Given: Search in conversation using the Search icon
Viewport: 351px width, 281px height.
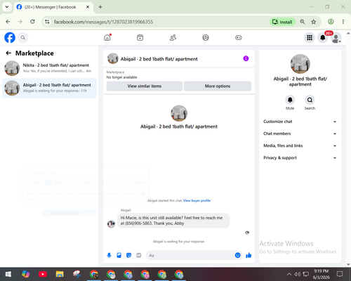Looking at the screenshot, I should (310, 100).
